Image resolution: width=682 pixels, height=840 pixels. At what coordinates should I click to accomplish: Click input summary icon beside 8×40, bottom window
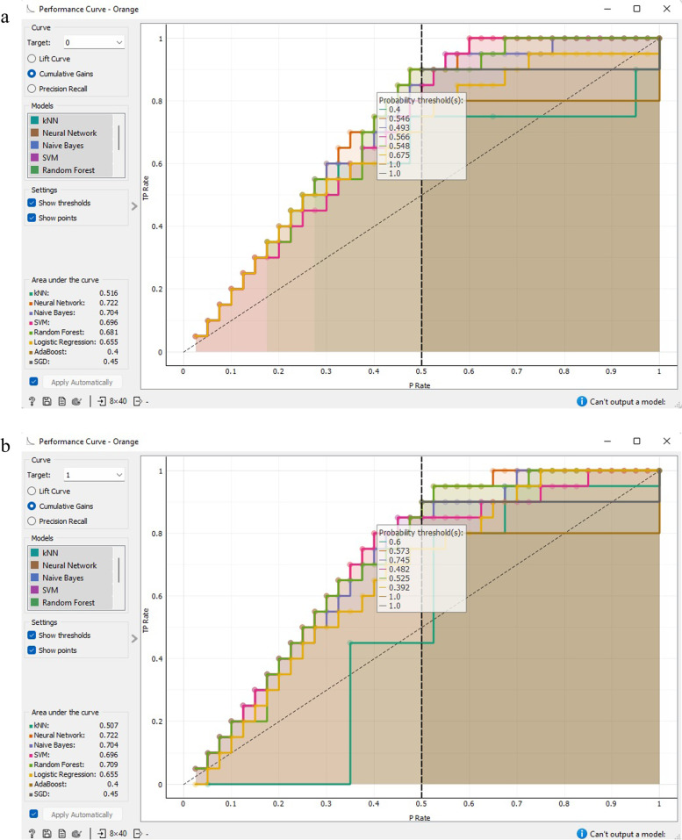tap(102, 834)
